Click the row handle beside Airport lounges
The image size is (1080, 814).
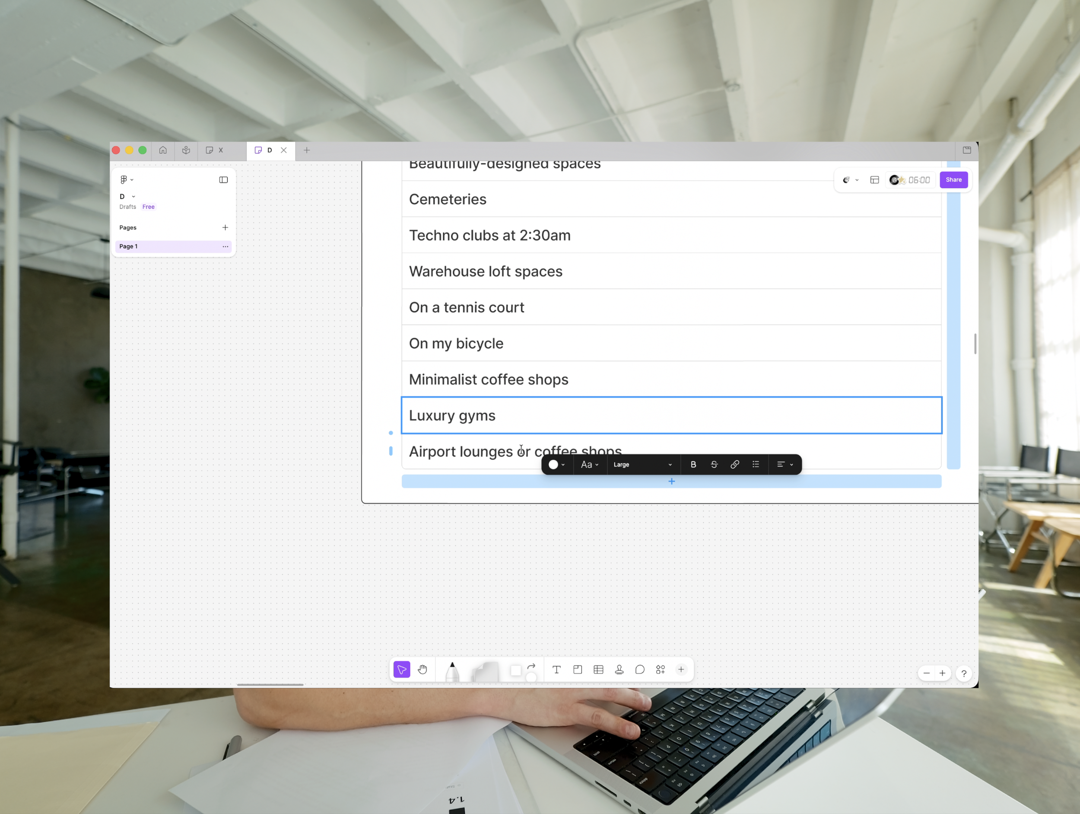391,451
